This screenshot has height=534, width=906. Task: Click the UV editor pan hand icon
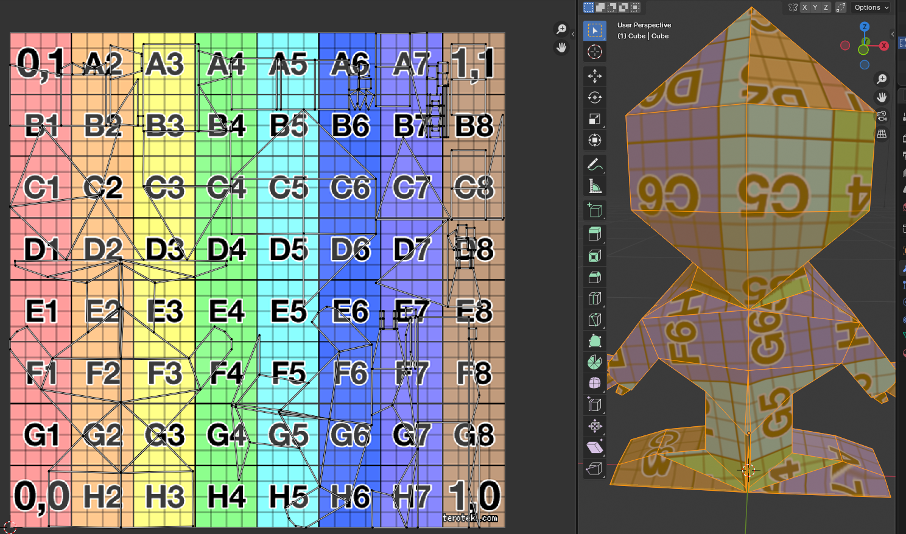tap(561, 47)
